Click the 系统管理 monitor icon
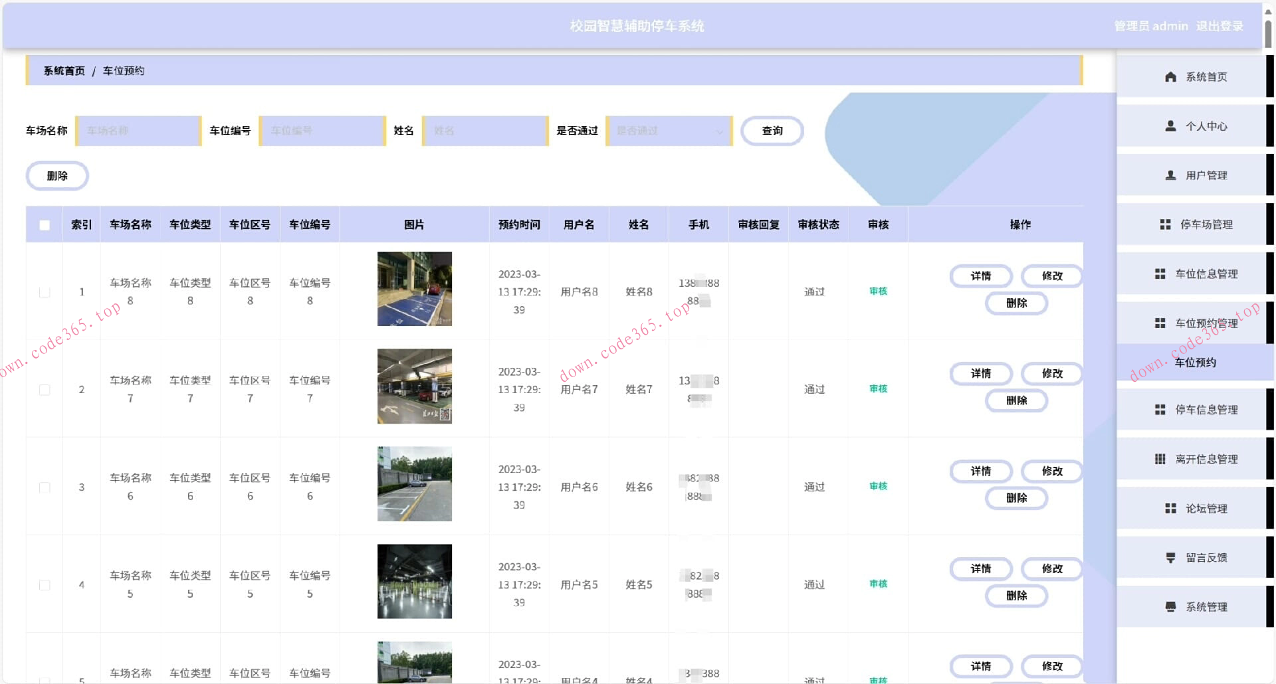Screen dimensions: 1276x684 1170,606
